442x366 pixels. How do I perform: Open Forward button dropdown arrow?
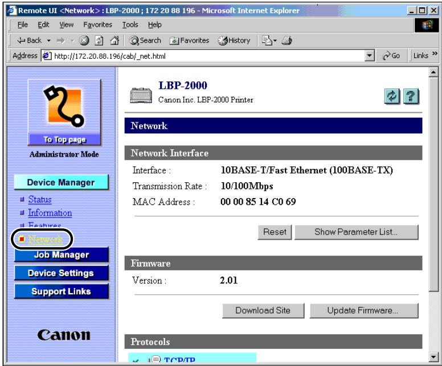[x=72, y=41]
